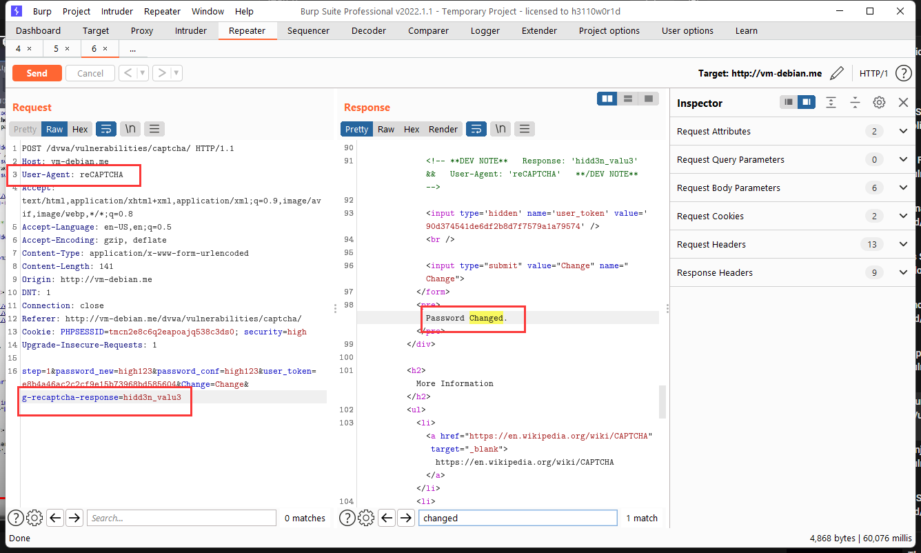
Task: Click the Response search field containing 'changed'
Action: pos(518,518)
